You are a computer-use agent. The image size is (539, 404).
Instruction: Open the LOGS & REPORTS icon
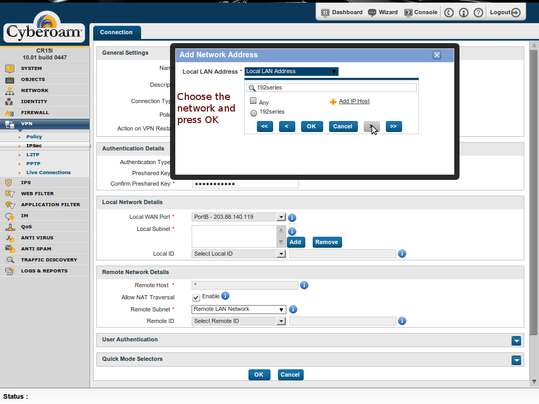(x=9, y=271)
